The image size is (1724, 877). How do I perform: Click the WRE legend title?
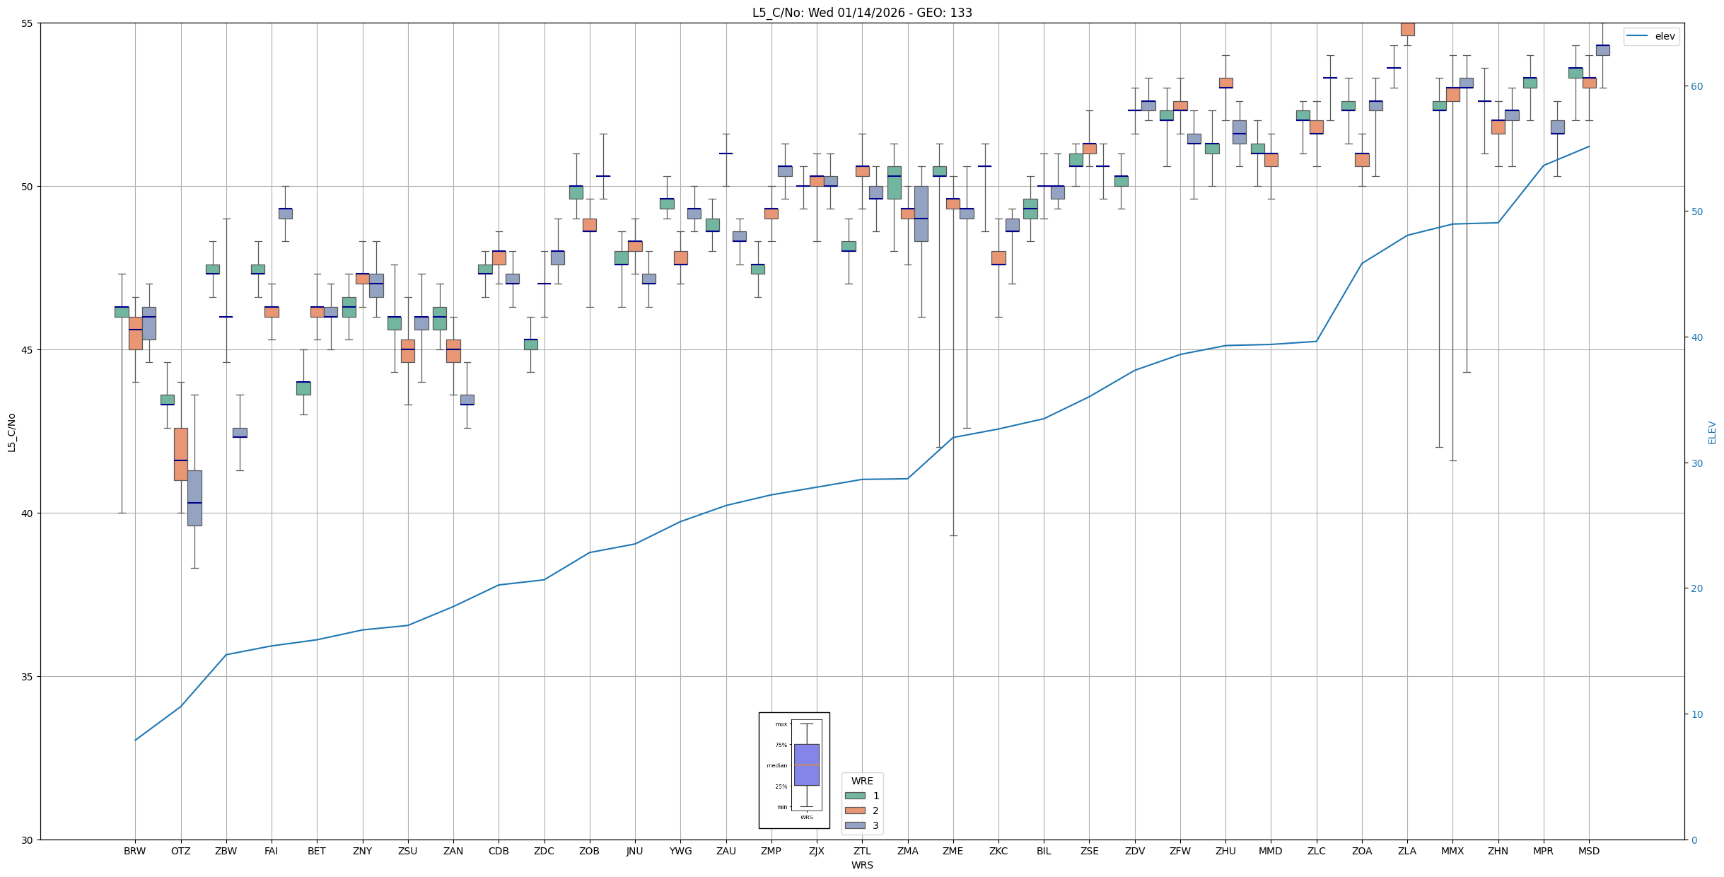click(862, 781)
